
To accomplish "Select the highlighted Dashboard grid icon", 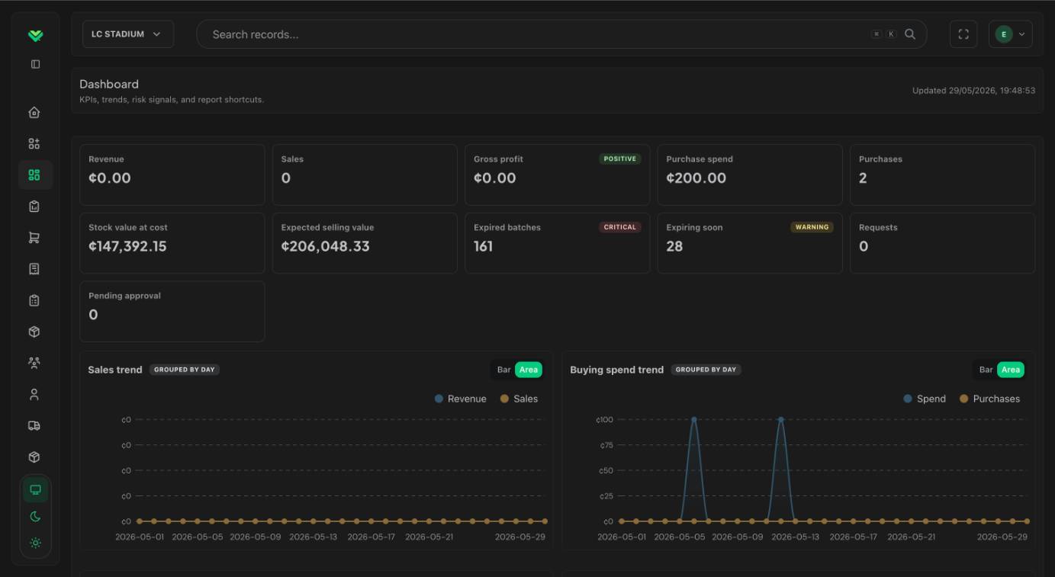I will (x=34, y=175).
